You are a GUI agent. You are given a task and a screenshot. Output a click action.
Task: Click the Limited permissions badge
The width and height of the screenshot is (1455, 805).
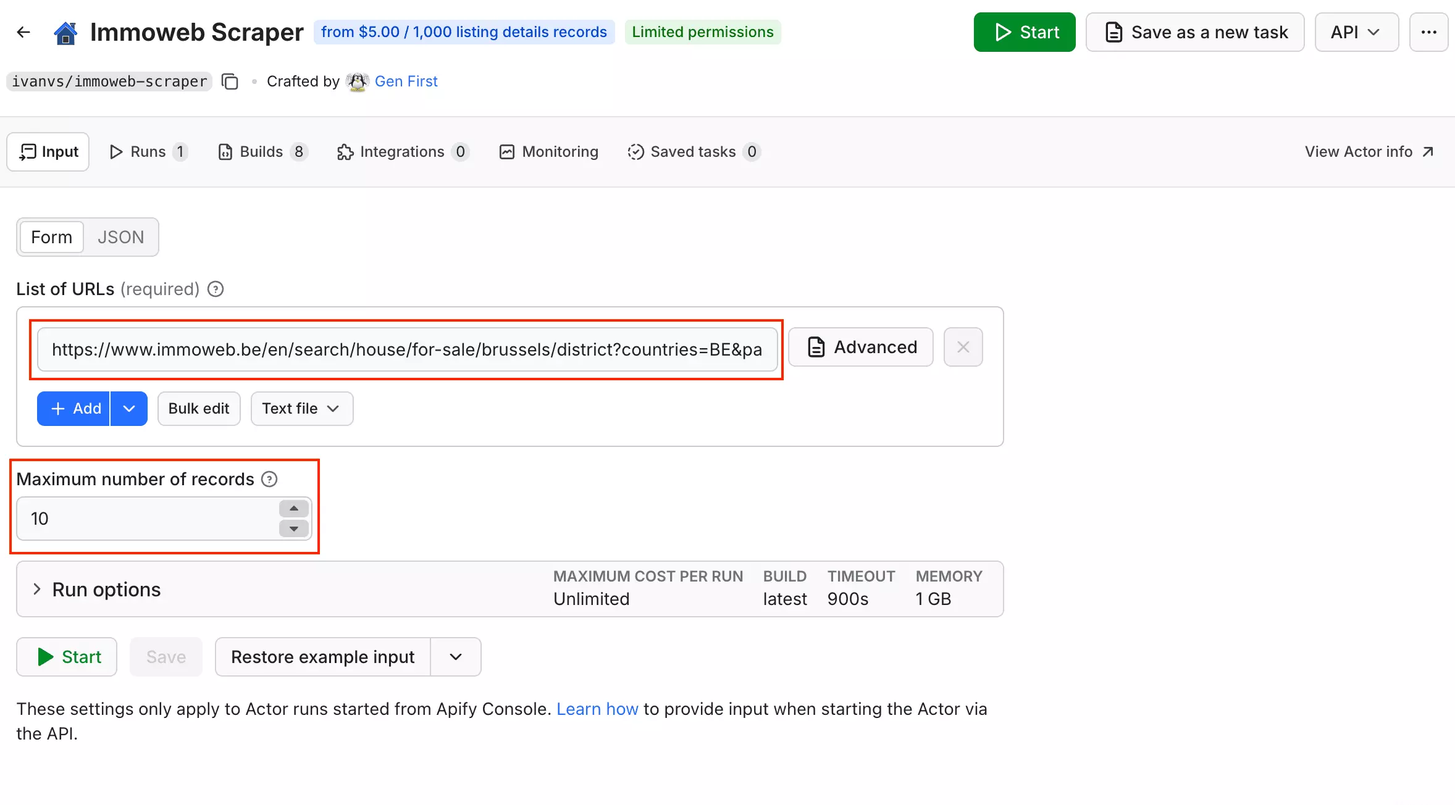point(703,32)
